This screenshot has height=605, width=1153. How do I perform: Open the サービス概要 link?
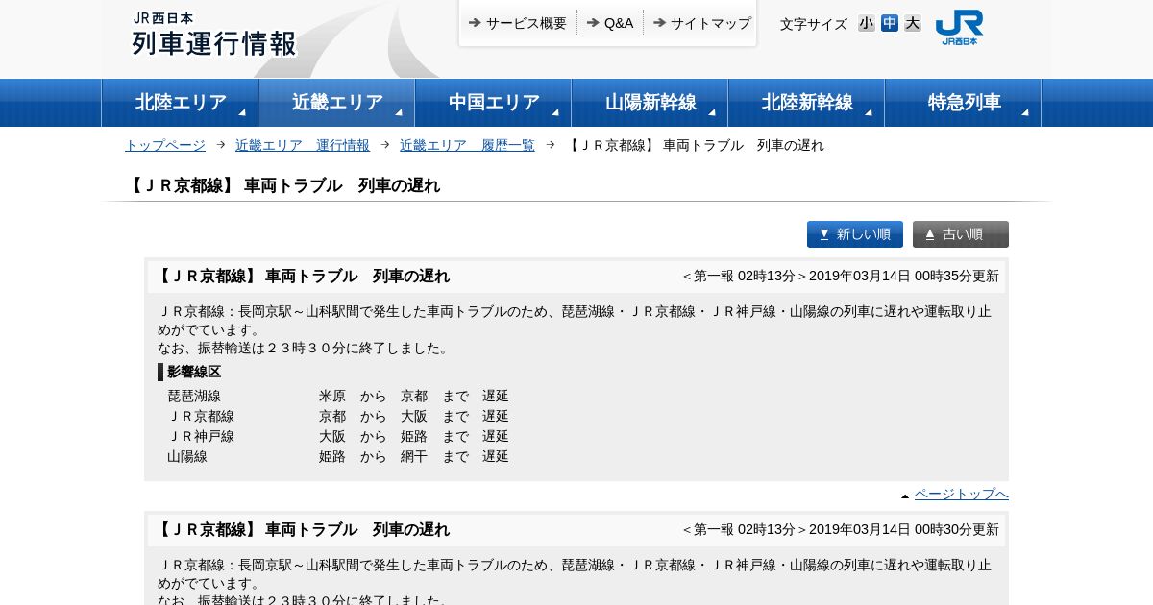(x=526, y=23)
